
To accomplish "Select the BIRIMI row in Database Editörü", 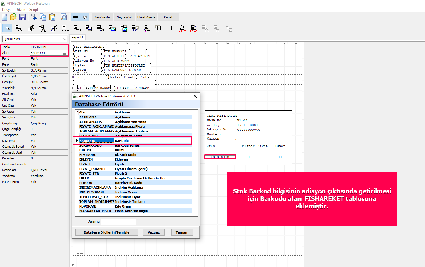I will pyautogui.click(x=135, y=150).
